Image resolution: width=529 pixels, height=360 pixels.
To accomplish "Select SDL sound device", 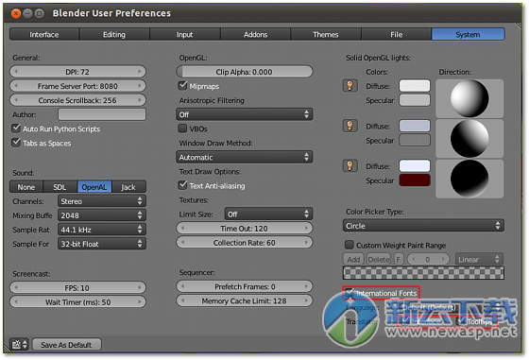I will pos(60,187).
